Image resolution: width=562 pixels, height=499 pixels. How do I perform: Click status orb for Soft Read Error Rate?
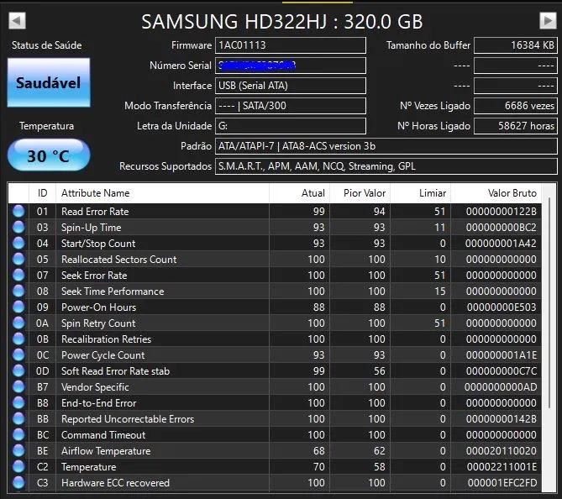point(18,370)
